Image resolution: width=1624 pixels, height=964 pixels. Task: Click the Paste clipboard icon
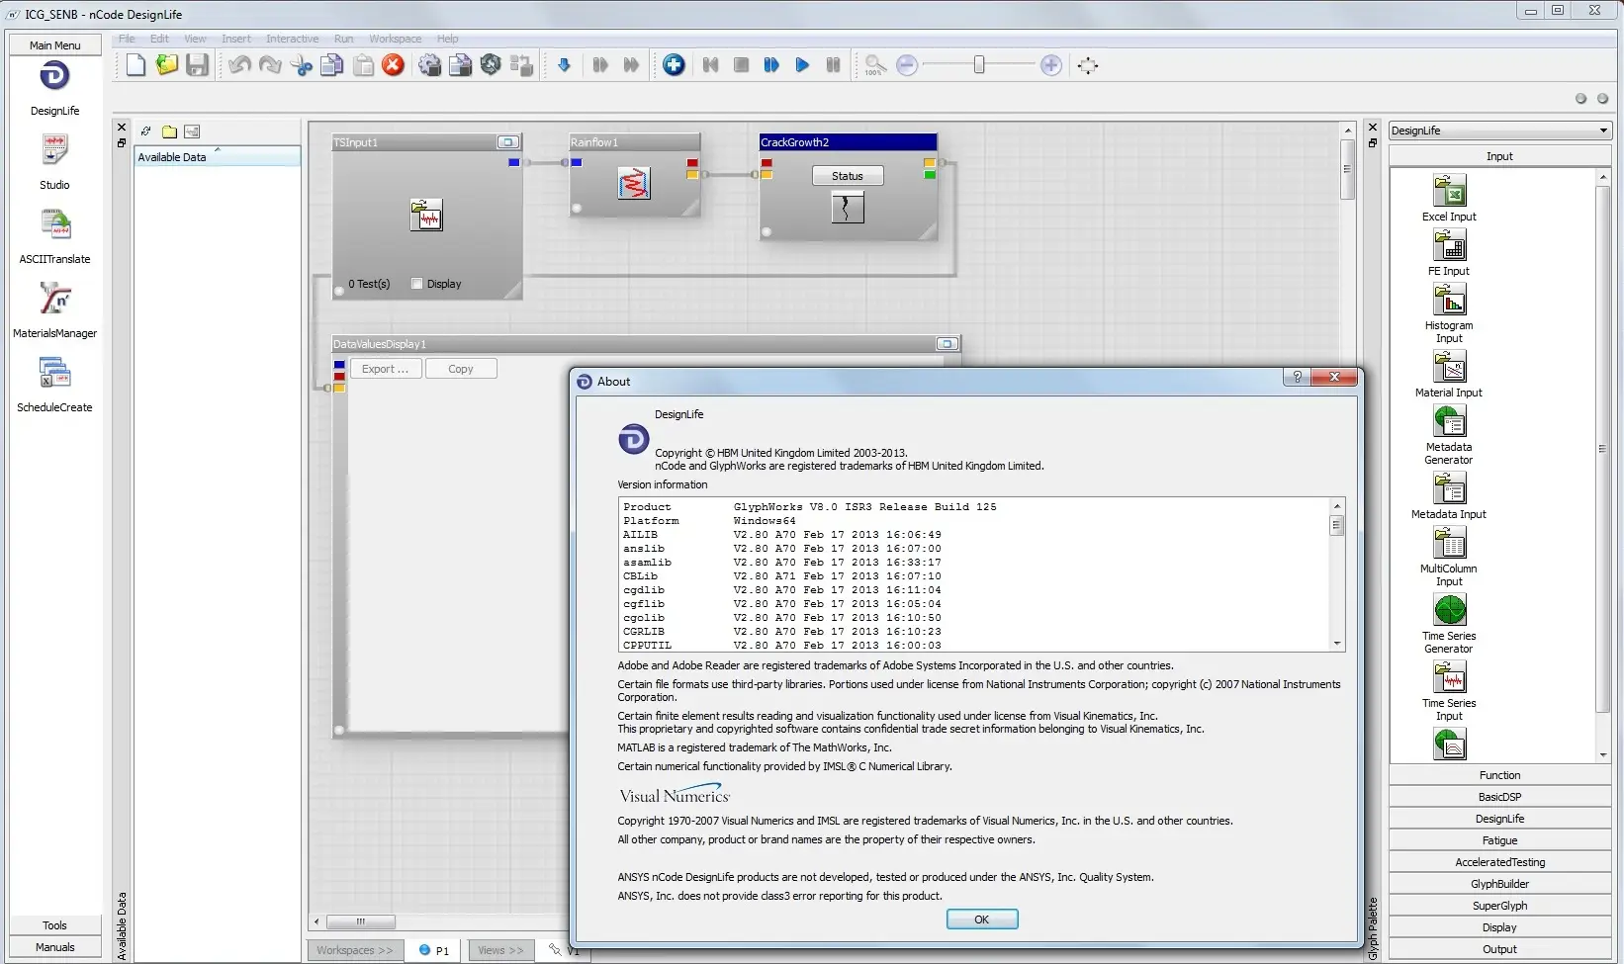tap(363, 65)
